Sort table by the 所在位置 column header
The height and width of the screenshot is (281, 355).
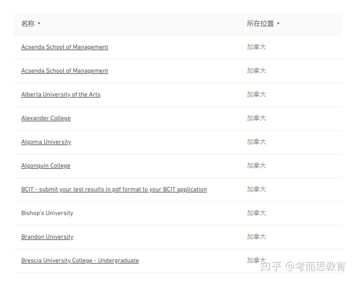tap(263, 24)
